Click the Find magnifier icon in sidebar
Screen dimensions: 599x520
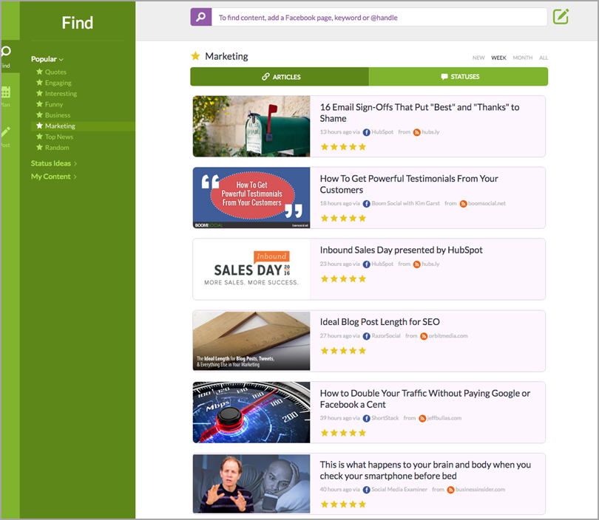(6, 52)
